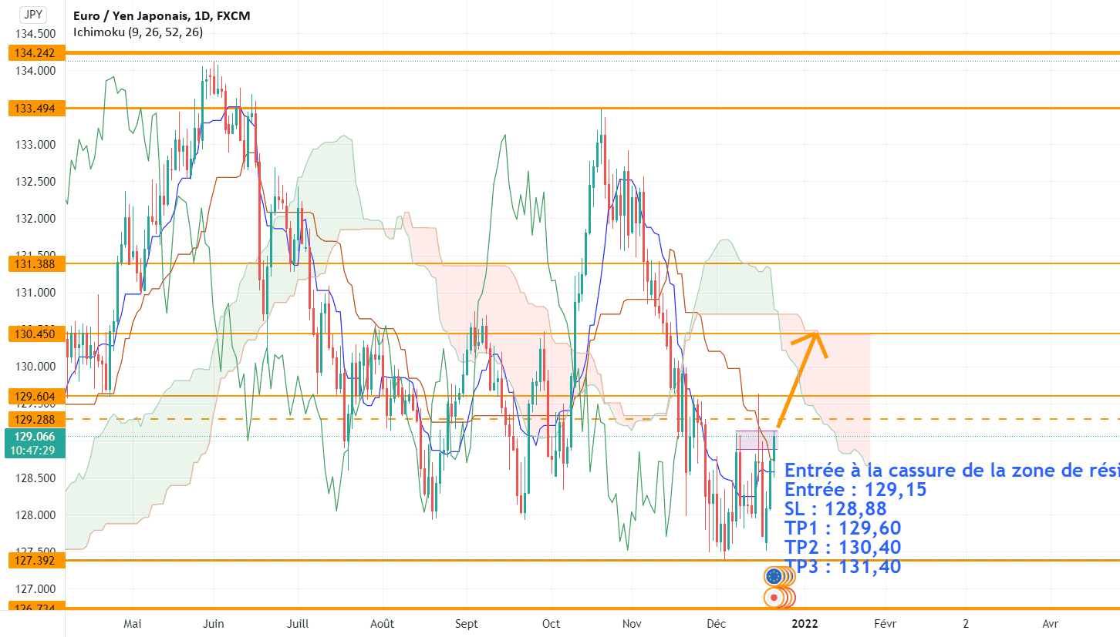Screen dimensions: 1120x637
Task: Select the 'TP1 : 129,60' annotation text
Action: pos(842,528)
